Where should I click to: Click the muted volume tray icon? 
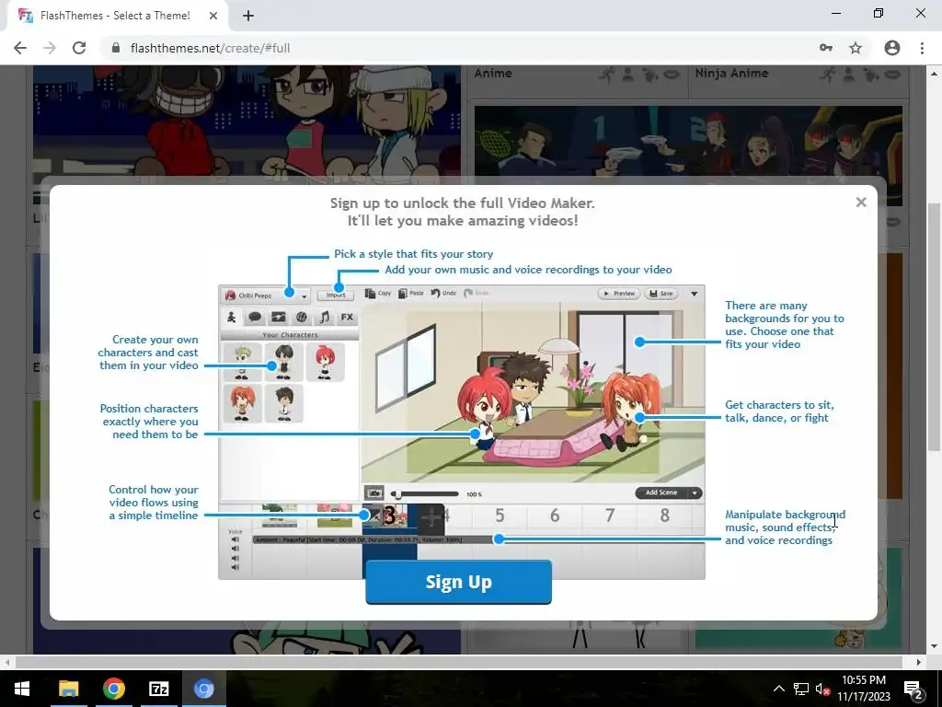point(821,689)
